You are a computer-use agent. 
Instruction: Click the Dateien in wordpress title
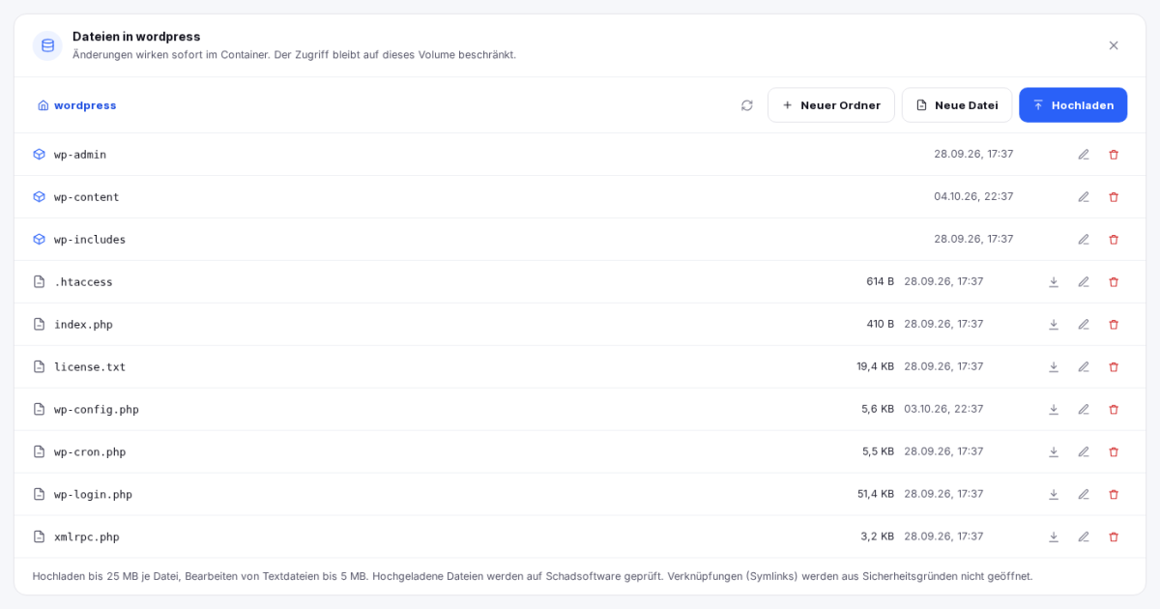pos(136,37)
